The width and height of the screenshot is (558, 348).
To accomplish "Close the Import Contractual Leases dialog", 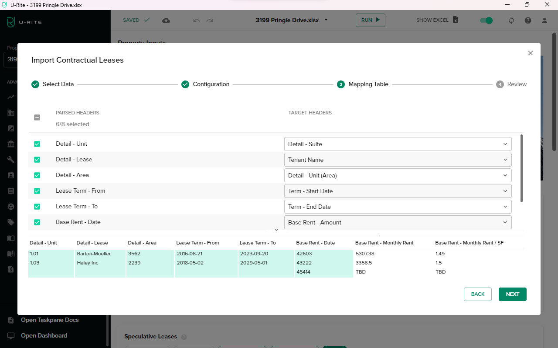I will 531,53.
